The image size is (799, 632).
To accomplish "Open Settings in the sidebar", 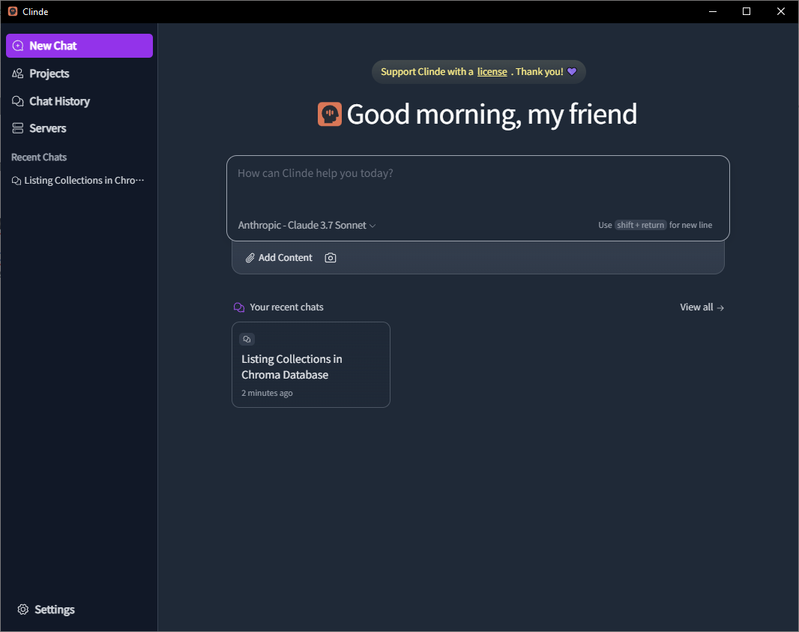I will (46, 610).
